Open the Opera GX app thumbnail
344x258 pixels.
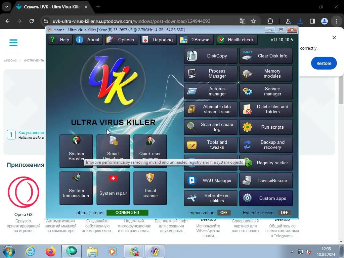pyautogui.click(x=24, y=192)
